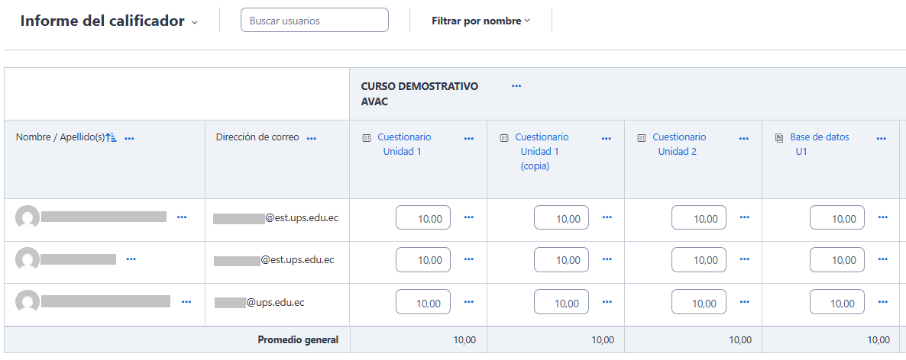Expand the Filtrar por nombre dropdown

point(481,21)
